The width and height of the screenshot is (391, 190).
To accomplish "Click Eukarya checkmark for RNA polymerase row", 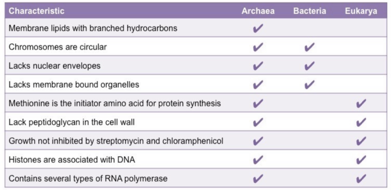I will tap(361, 179).
